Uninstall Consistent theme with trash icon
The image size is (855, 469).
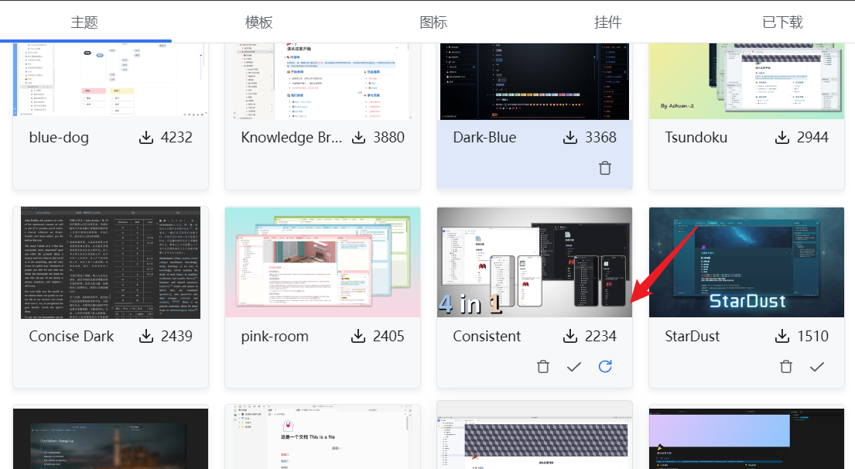click(x=543, y=367)
